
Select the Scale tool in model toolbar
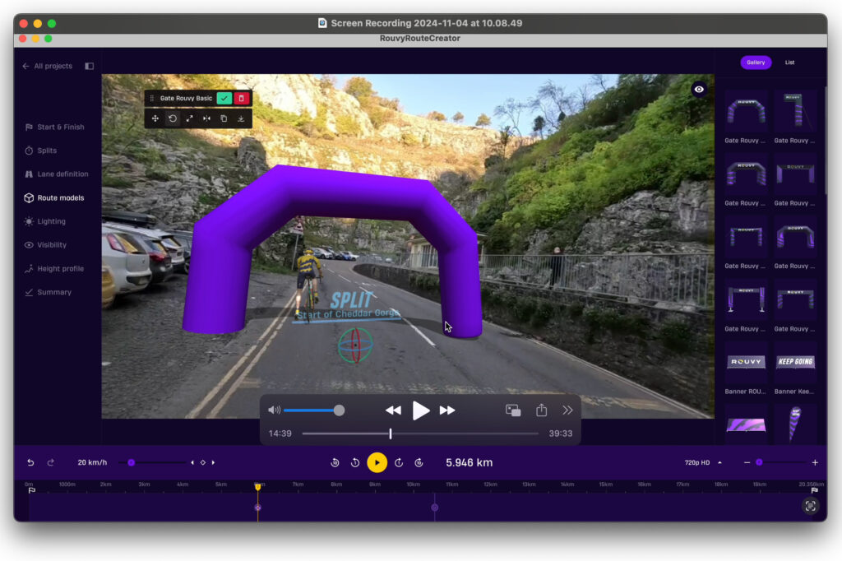click(x=190, y=118)
